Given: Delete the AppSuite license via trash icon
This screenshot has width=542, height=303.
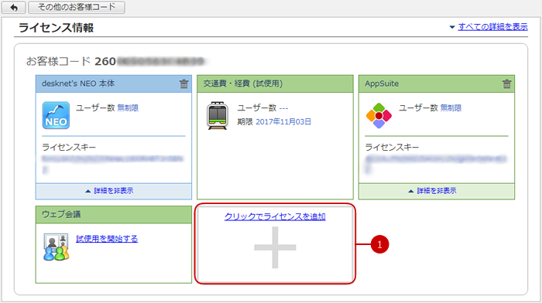Looking at the screenshot, I should pos(506,83).
